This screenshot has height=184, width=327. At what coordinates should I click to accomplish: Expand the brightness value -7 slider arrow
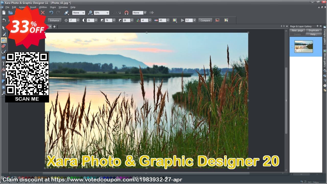[78, 20]
